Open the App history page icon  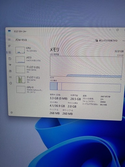(x=10, y=59)
